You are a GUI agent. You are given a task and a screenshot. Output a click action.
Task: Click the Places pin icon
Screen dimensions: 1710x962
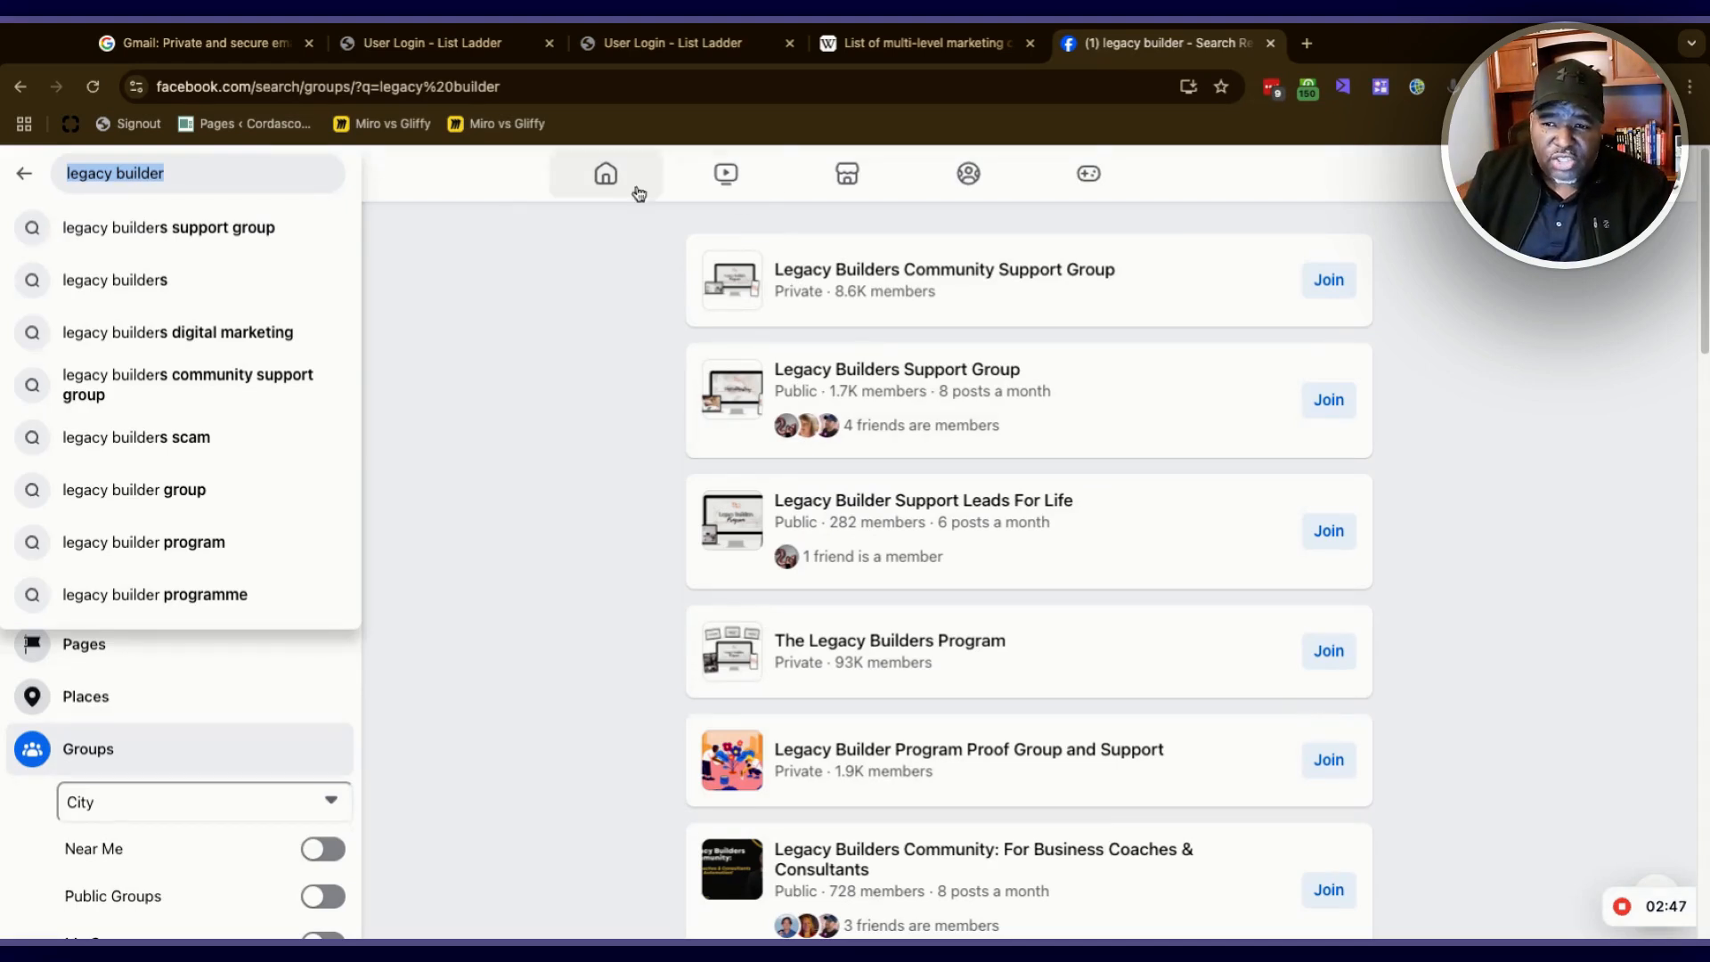(x=32, y=697)
